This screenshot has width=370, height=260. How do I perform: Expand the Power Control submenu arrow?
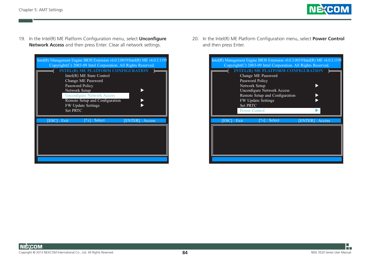click(x=316, y=110)
